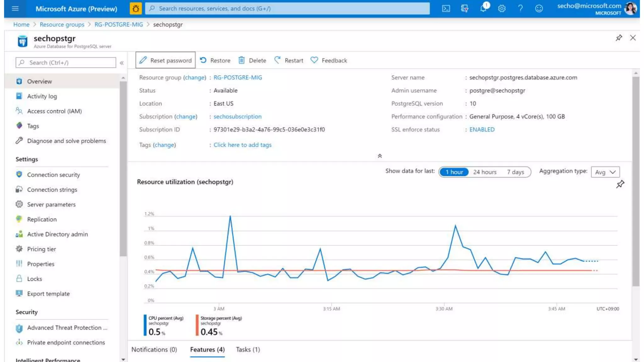
Task: Click CPU percent blue legend swatch
Action: 145,325
